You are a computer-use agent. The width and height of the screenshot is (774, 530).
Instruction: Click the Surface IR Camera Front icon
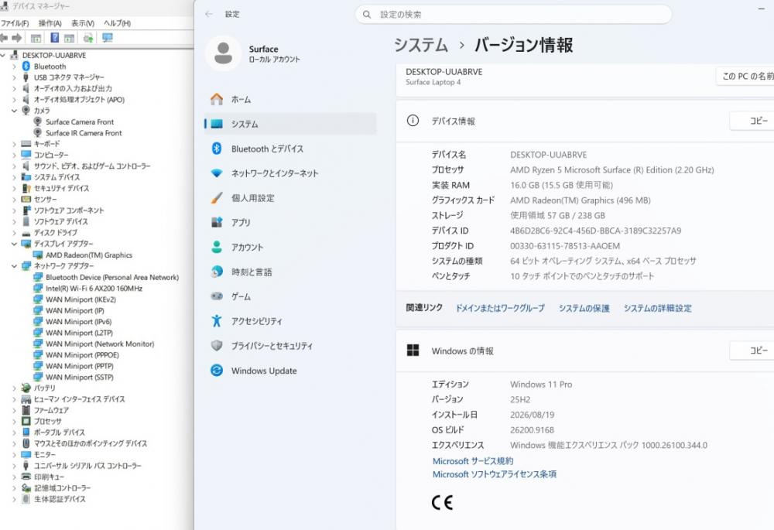pos(37,133)
